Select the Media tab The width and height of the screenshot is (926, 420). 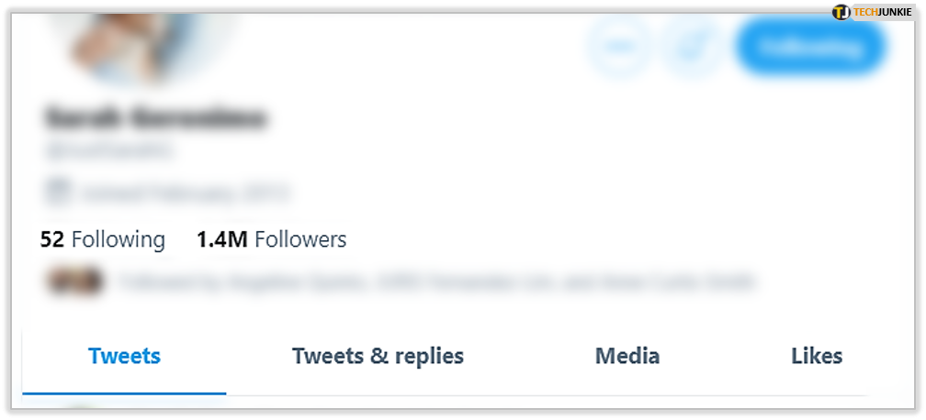[x=627, y=357]
